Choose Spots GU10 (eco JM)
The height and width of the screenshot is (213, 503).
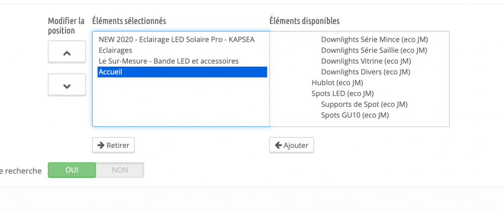355,115
